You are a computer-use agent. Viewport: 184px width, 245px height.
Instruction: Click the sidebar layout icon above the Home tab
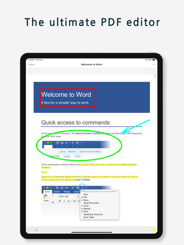tap(57, 188)
